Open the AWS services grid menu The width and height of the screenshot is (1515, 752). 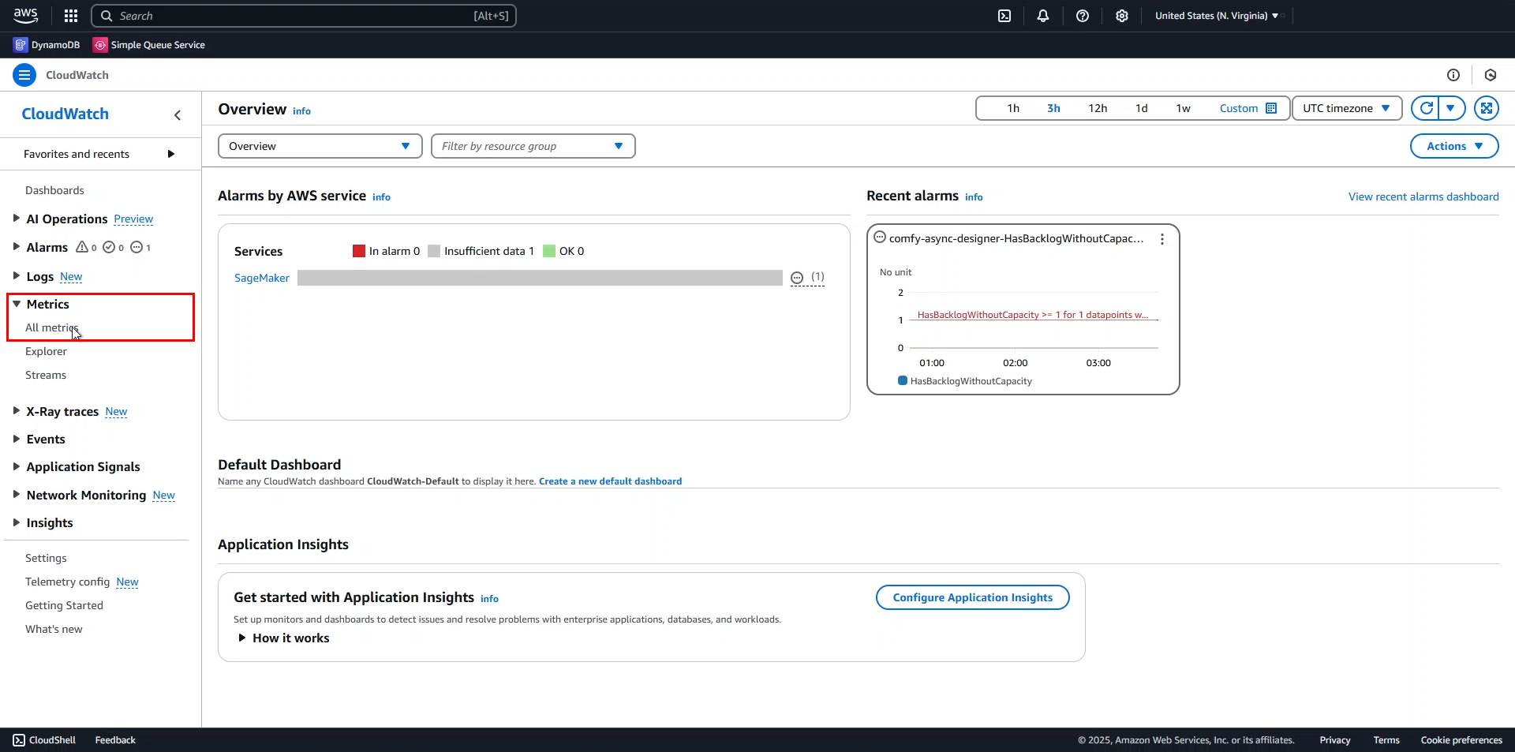pyautogui.click(x=71, y=16)
